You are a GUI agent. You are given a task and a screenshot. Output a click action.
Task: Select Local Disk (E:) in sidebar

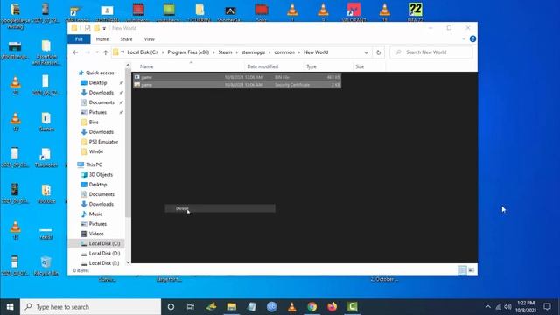click(x=104, y=263)
